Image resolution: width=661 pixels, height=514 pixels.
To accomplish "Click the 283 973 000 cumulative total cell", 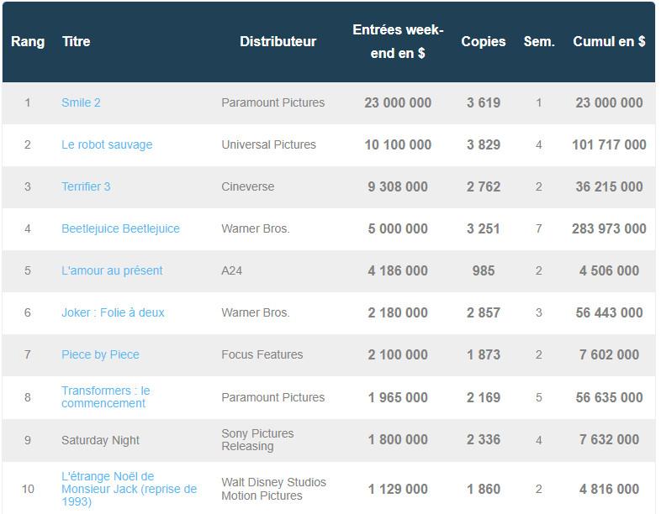I will pos(609,228).
